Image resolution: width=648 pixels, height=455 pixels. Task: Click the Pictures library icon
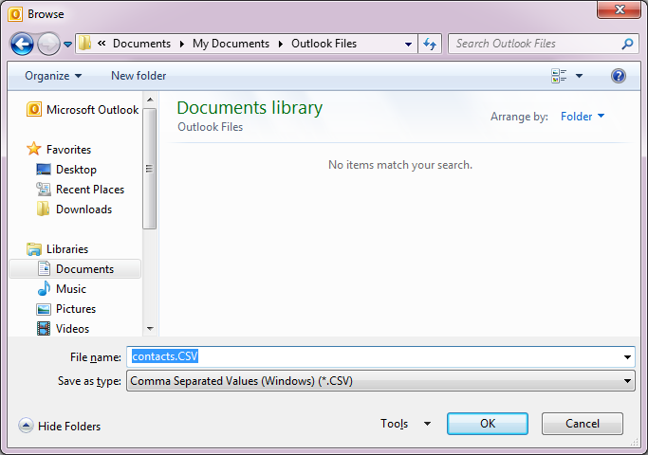[x=44, y=309]
